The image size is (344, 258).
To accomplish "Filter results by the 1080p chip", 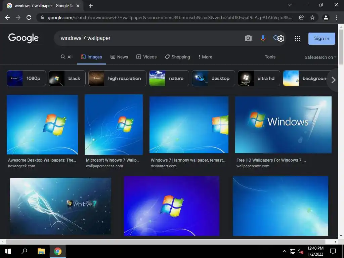I will point(26,78).
